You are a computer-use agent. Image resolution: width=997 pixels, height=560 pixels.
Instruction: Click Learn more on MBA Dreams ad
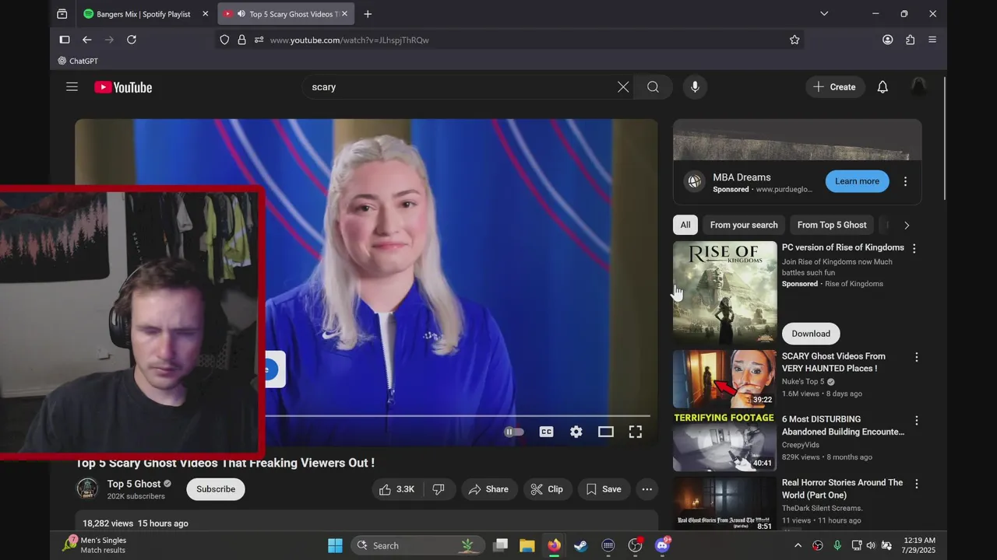857,181
